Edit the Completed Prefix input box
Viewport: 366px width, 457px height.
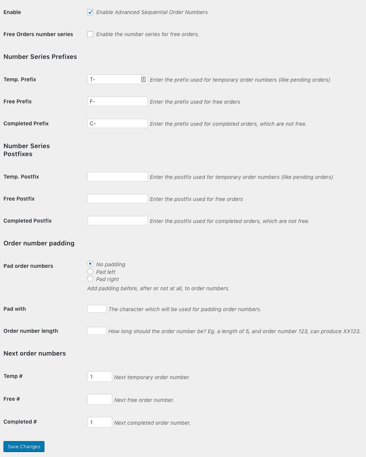tap(118, 123)
